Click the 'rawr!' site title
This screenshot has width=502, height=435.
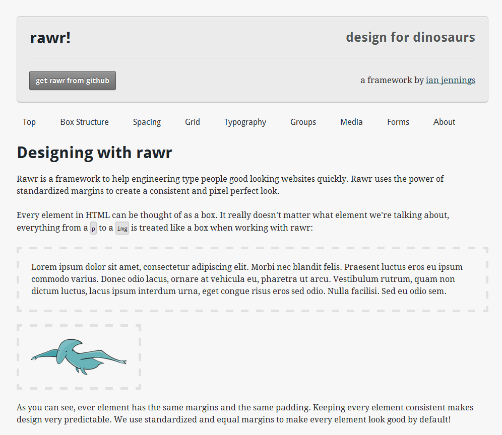(50, 38)
